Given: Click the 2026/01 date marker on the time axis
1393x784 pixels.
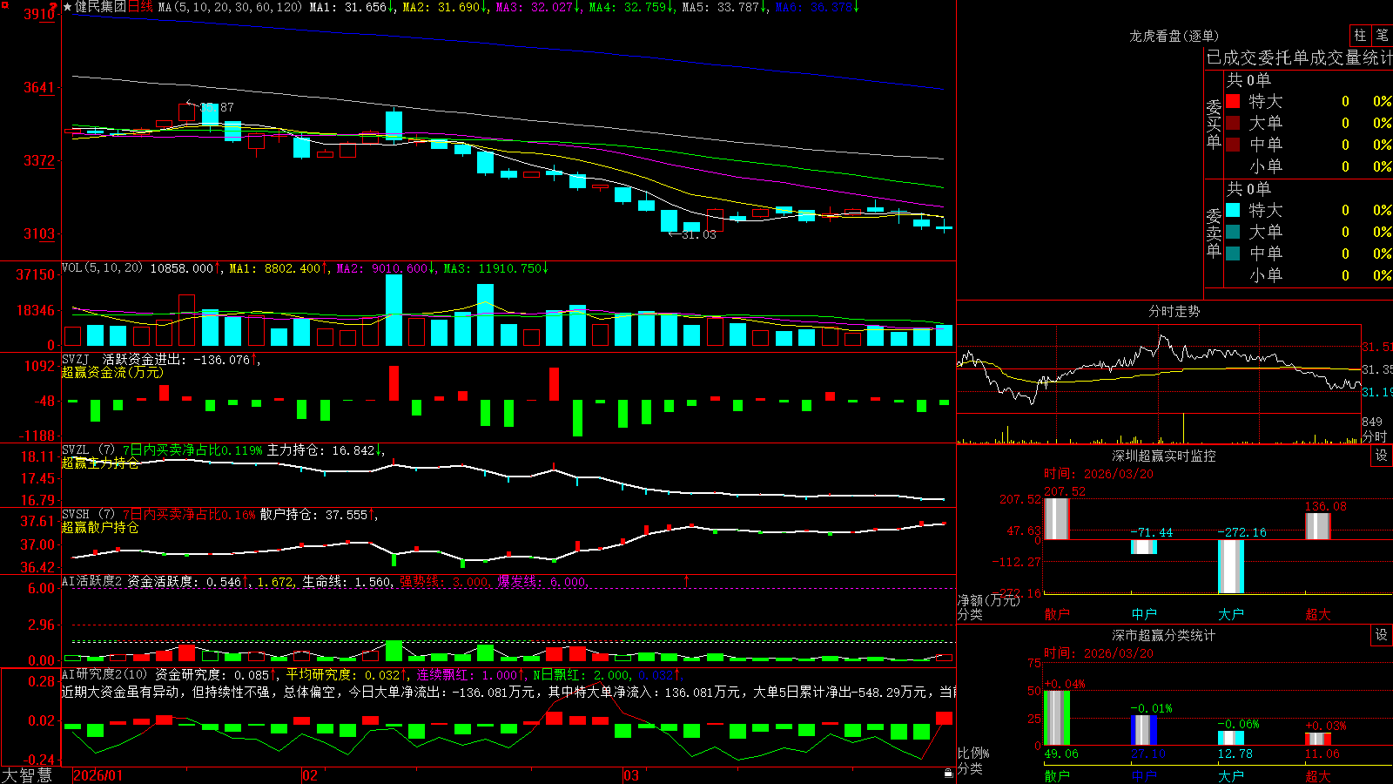Looking at the screenshot, I should 98,775.
